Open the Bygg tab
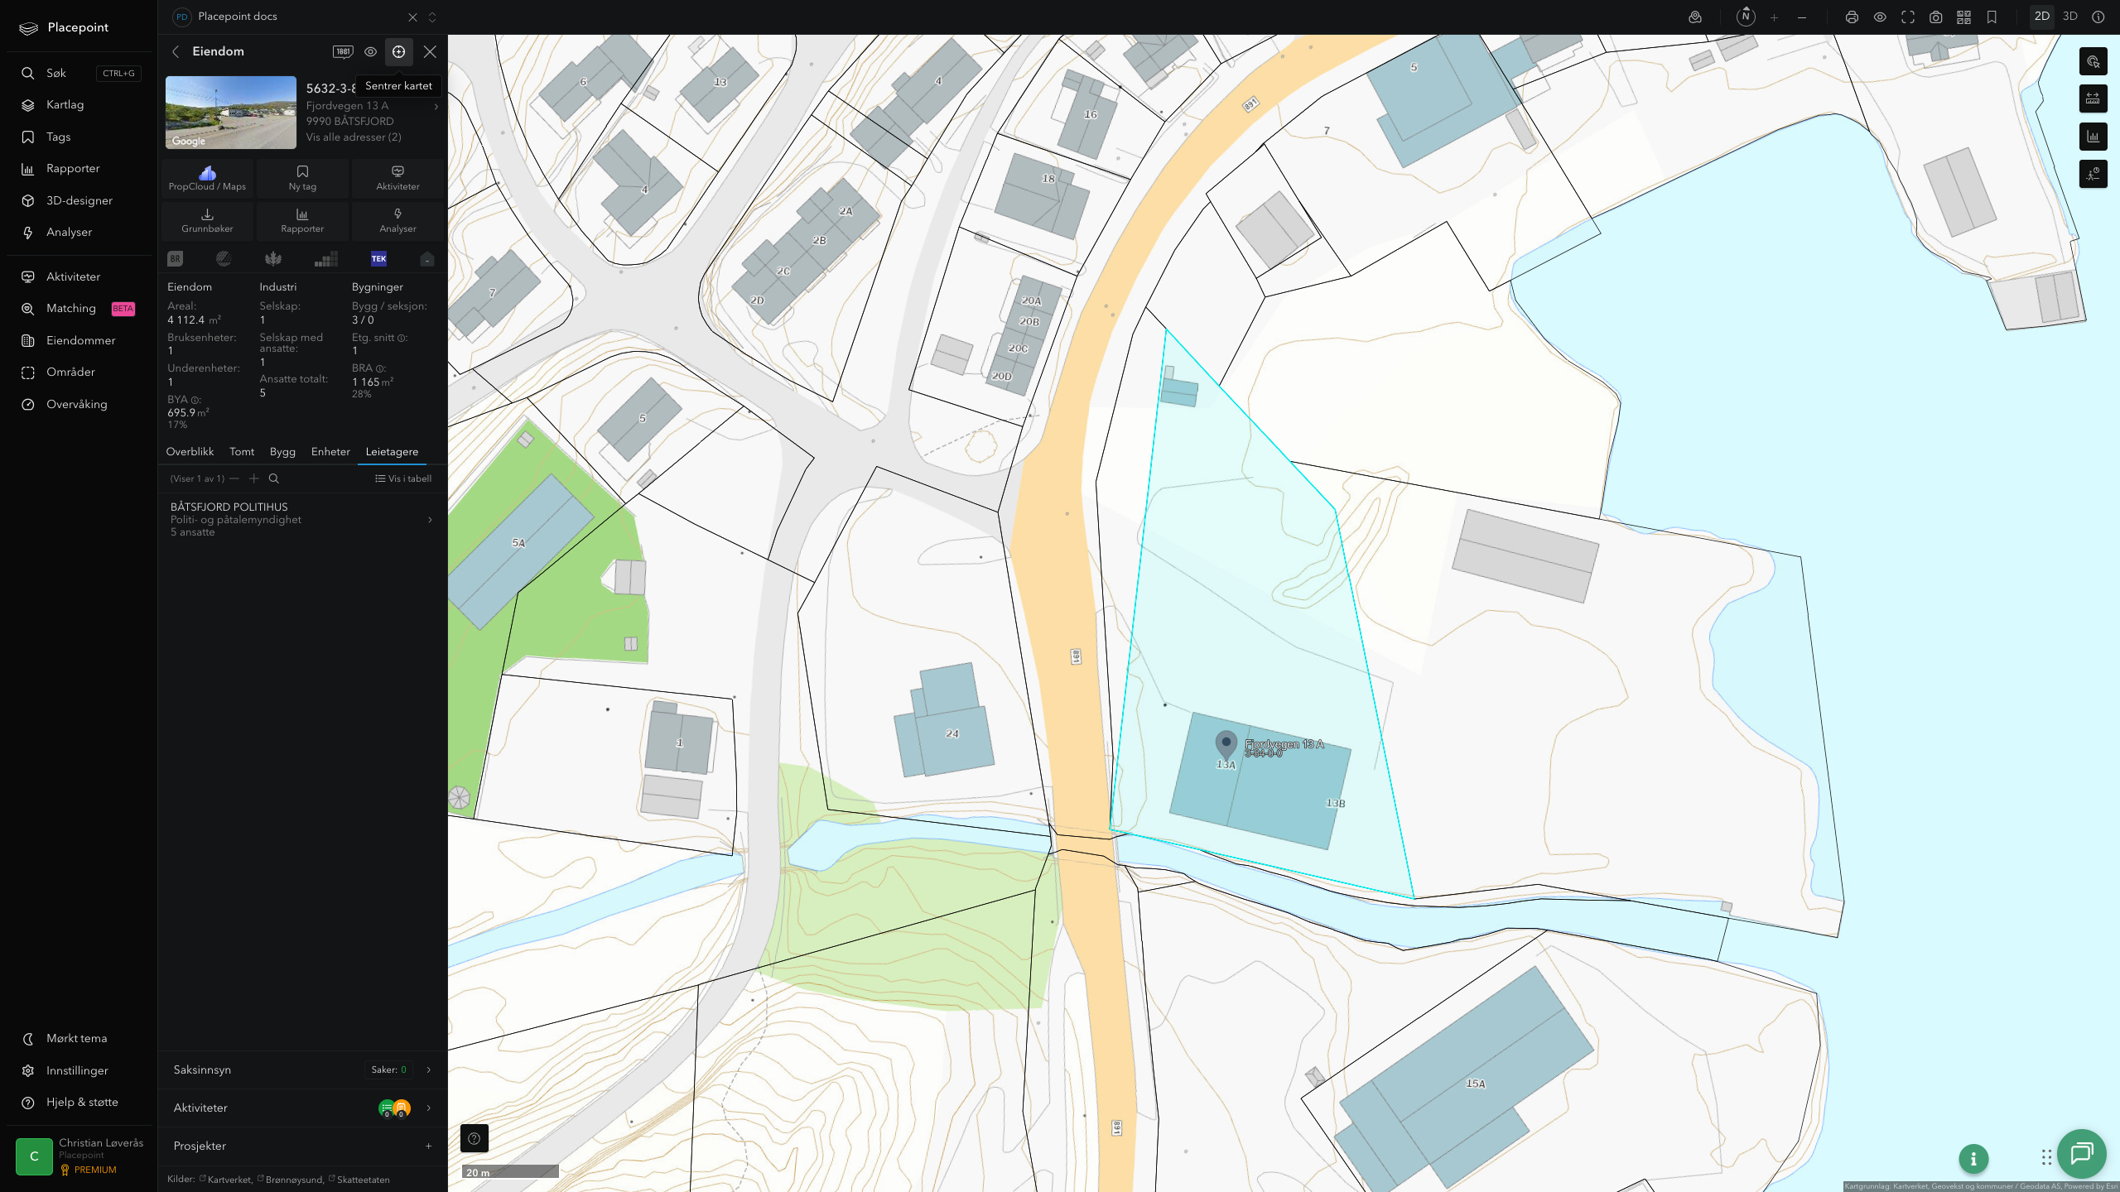Image resolution: width=2120 pixels, height=1192 pixels. [282, 452]
